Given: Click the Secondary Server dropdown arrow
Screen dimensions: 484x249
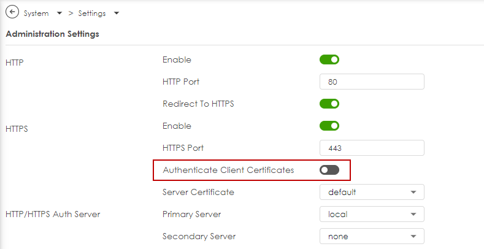Looking at the screenshot, I should tap(413, 237).
